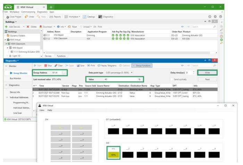
Task: Click the back arrow in Buildings toolbar
Action: (x=183, y=27)
